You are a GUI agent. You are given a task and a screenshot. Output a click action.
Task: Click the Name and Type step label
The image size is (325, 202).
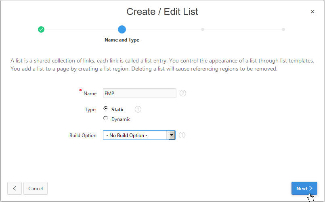tap(122, 40)
